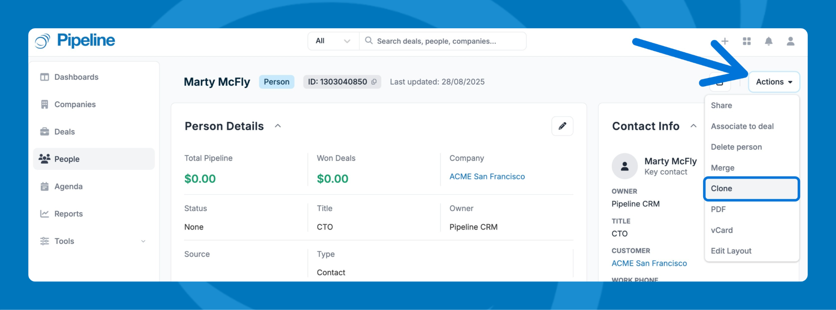Click the search deals, people, companies field

click(x=443, y=41)
